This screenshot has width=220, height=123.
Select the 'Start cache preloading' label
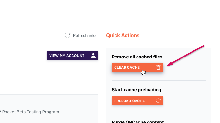[137, 90]
